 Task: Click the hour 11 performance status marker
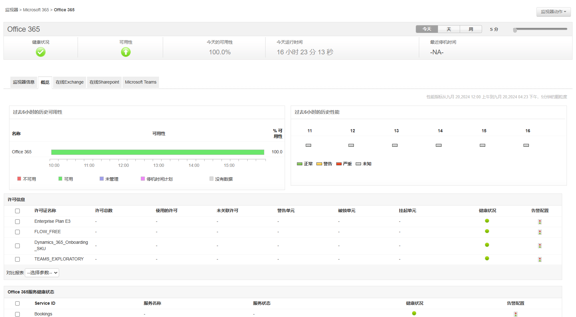pyautogui.click(x=309, y=145)
